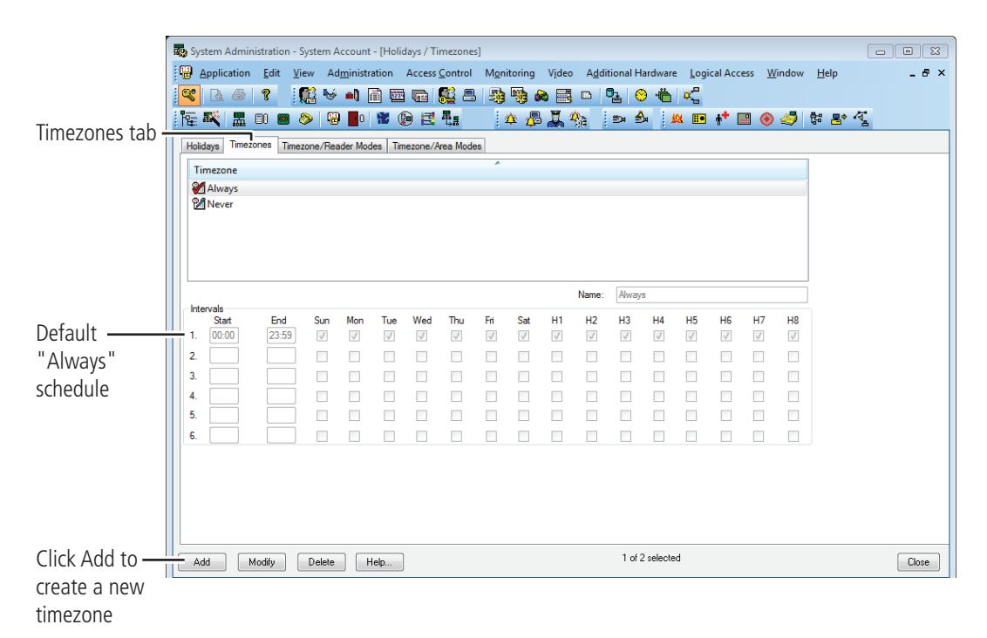Click the small workstation computer icon
This screenshot has width=987, height=638.
(x=469, y=96)
